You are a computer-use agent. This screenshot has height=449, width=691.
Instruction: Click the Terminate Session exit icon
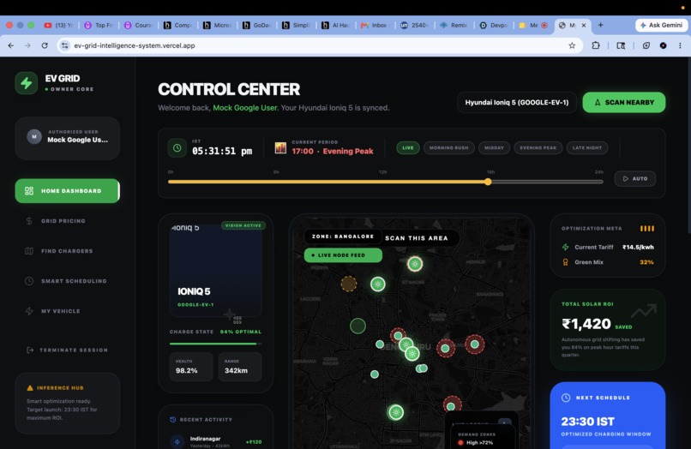(x=30, y=350)
